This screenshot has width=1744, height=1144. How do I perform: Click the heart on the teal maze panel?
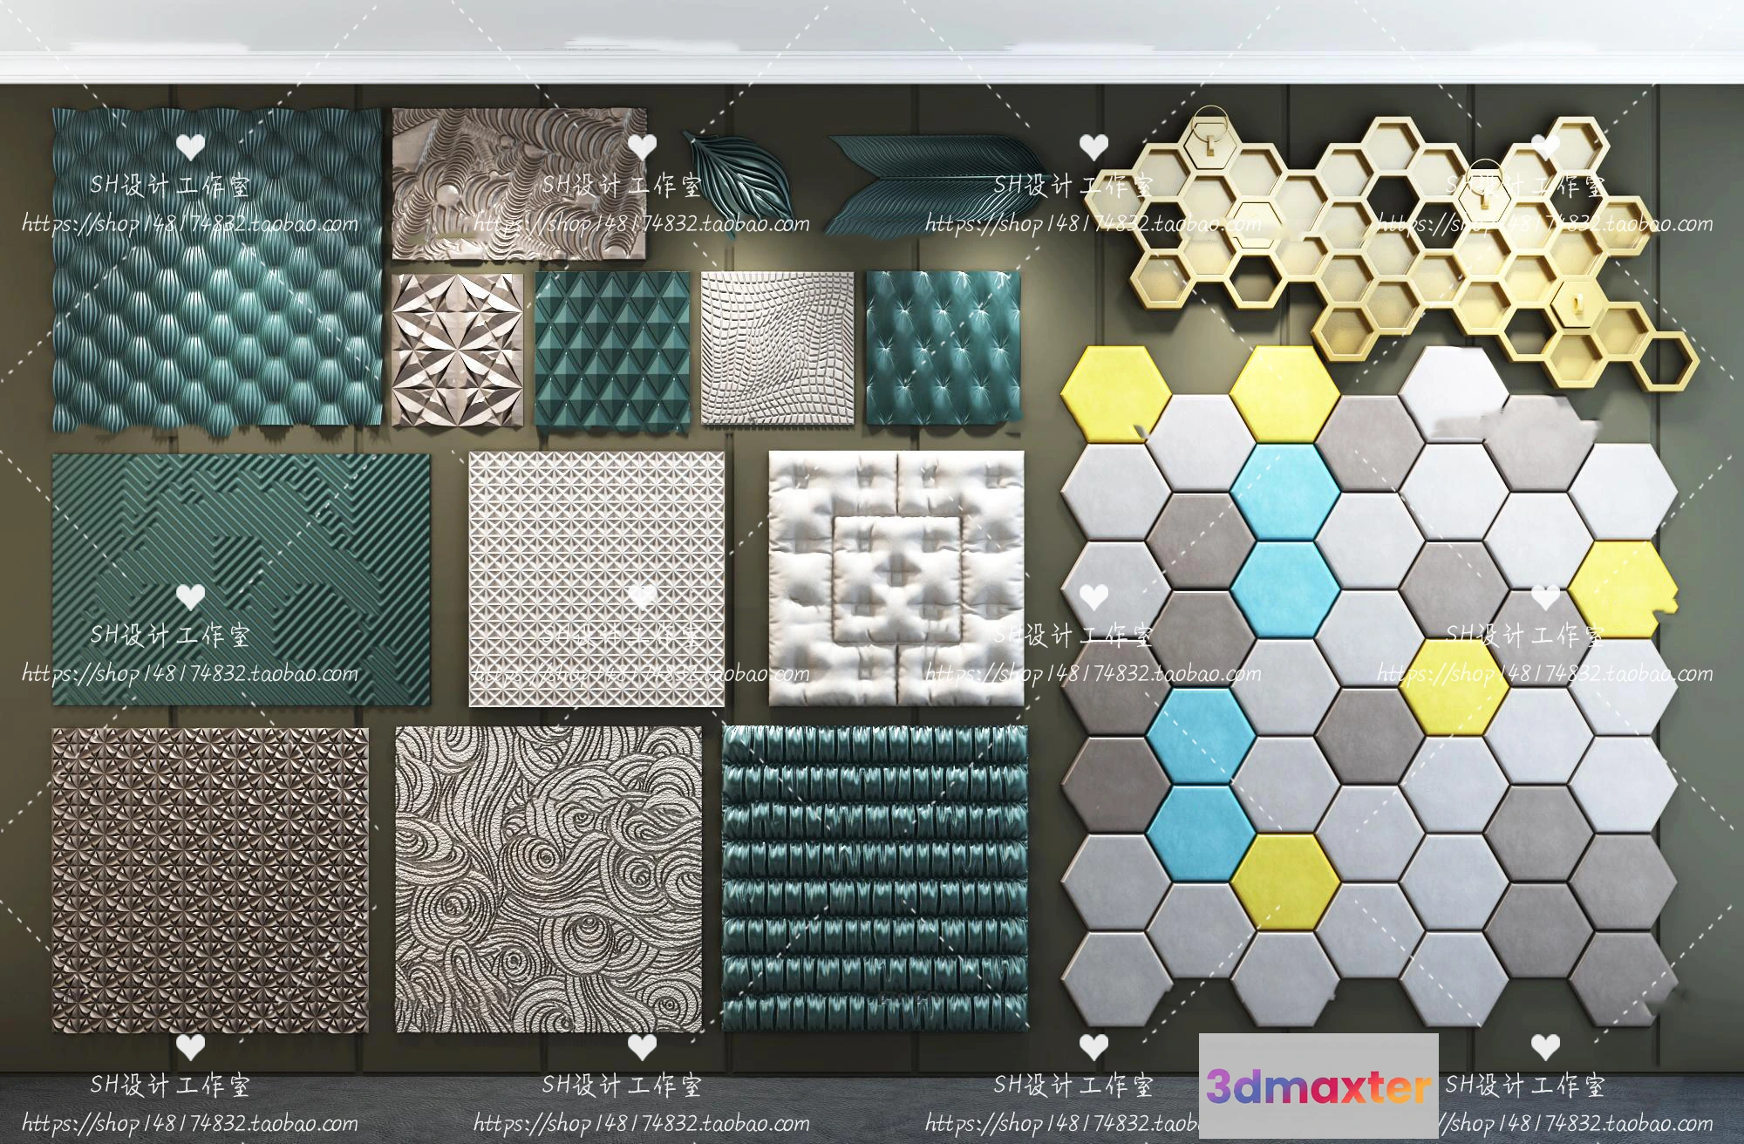[190, 597]
